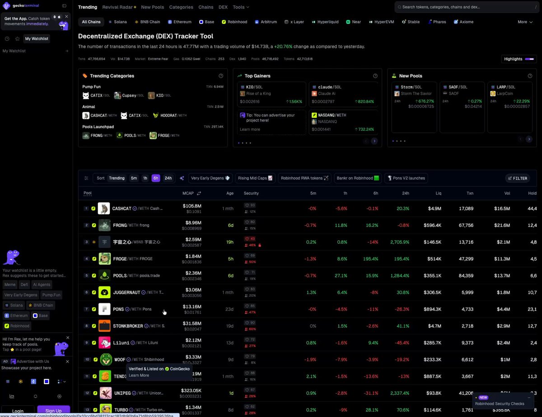Click Bankr on Robinhood preset button
This screenshot has height=417, width=542.
pyautogui.click(x=358, y=178)
